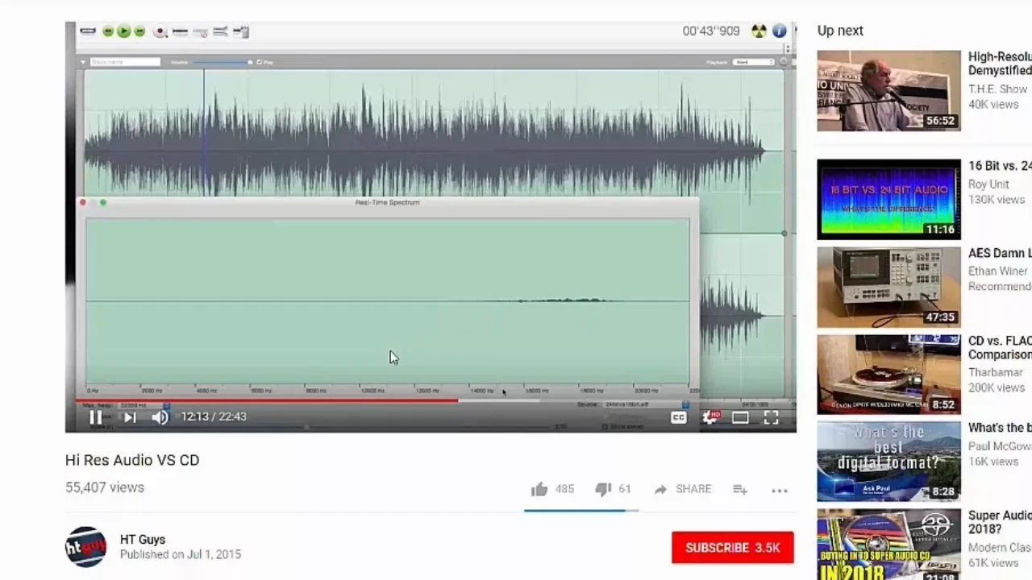
Task: Click the 55,407 views count
Action: 105,487
